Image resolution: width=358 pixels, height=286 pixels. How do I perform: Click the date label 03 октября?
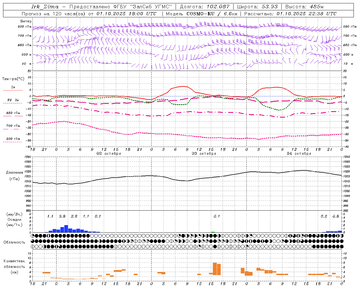point(204,154)
